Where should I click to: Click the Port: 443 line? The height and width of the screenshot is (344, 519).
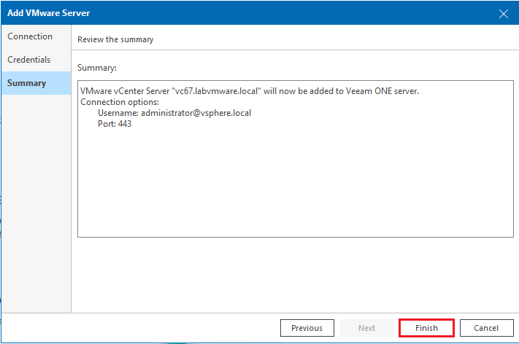pyautogui.click(x=115, y=124)
